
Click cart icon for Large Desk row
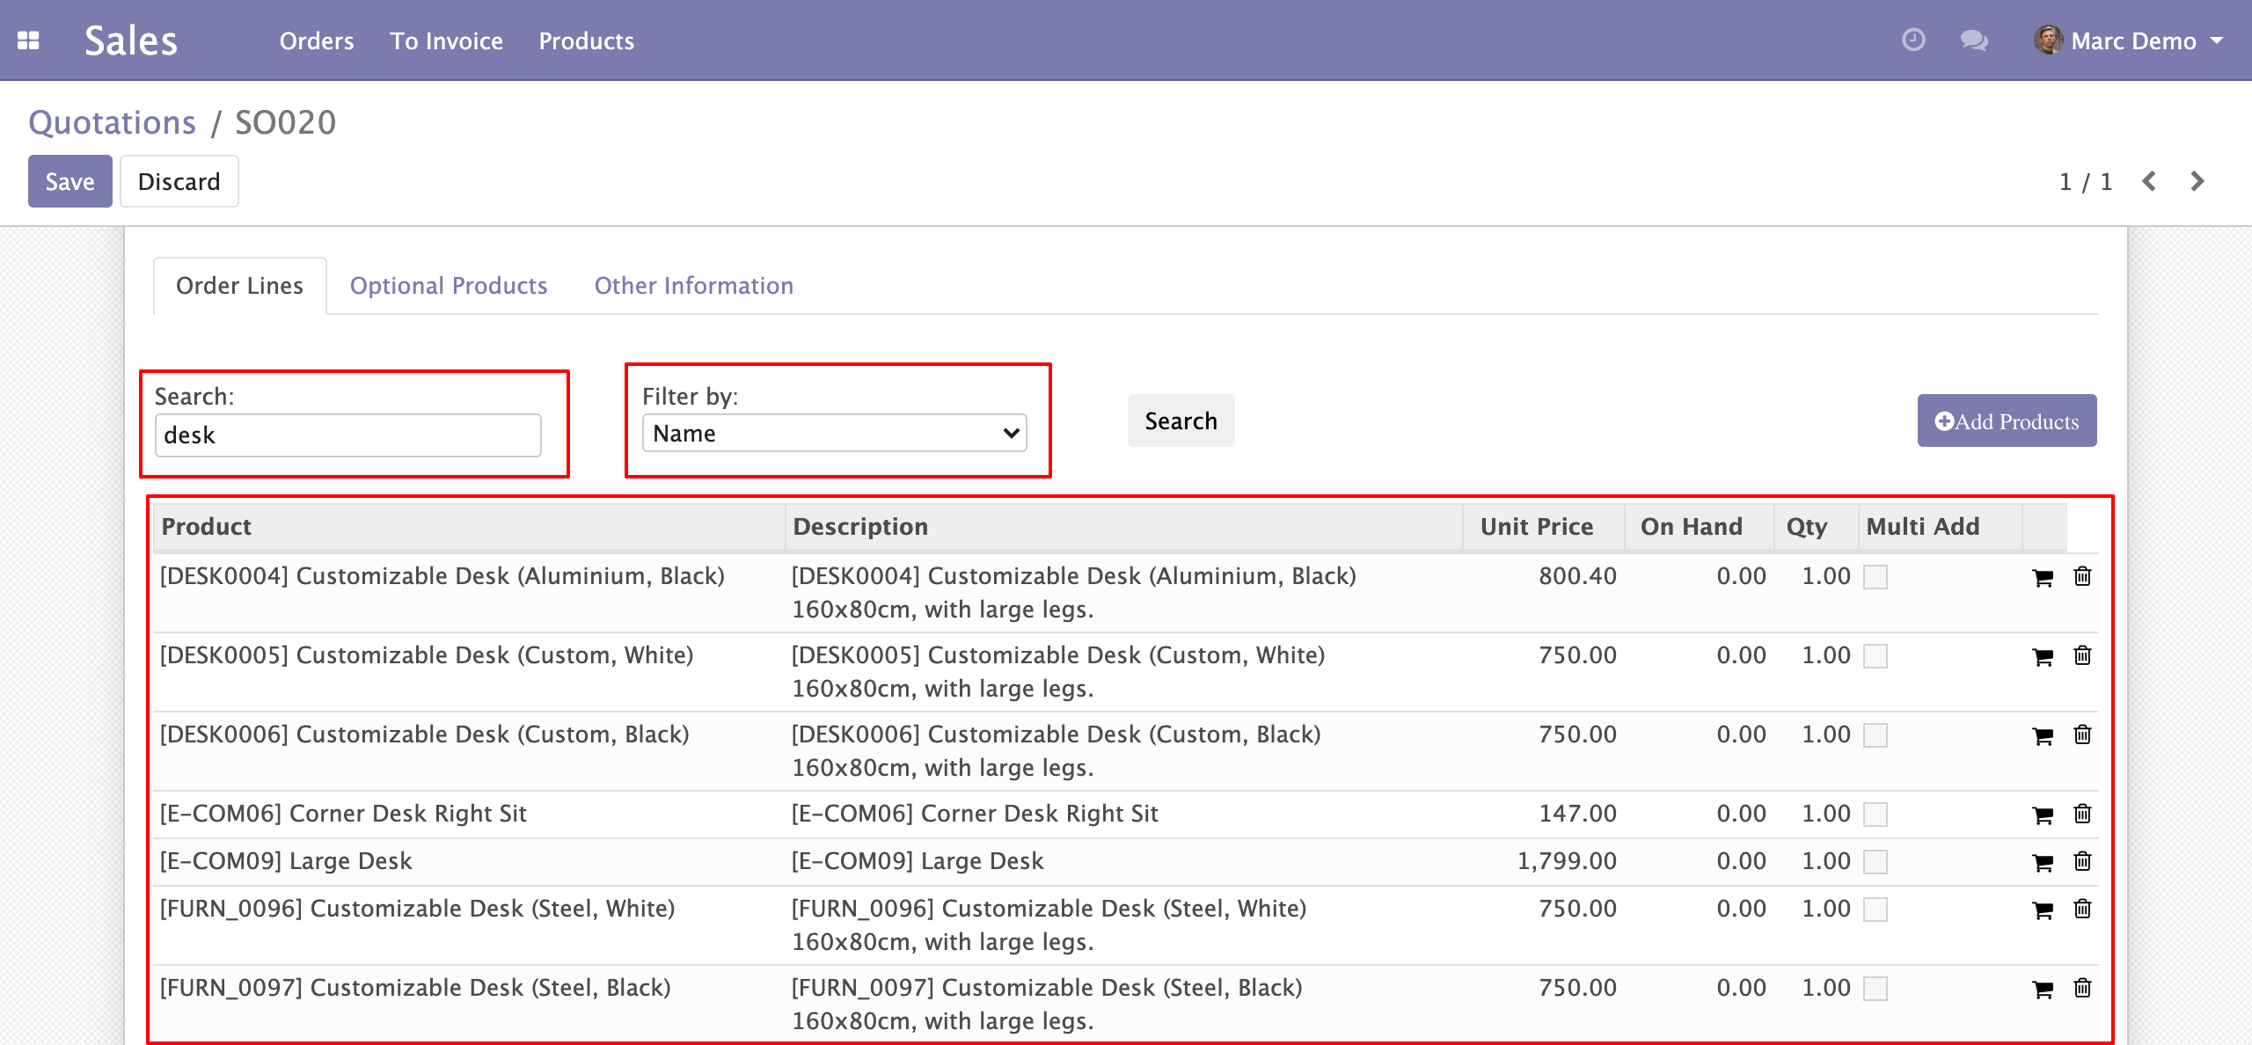(2043, 862)
